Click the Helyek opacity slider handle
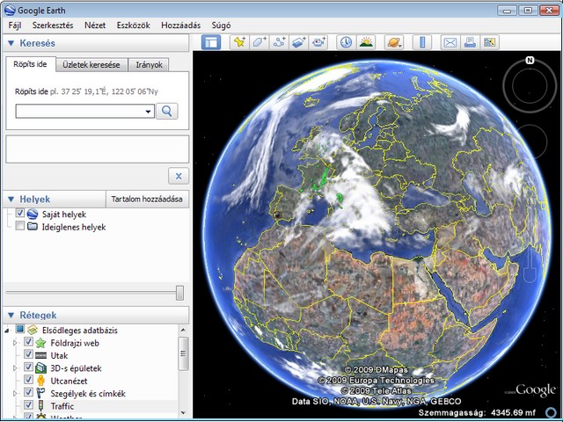 179,293
